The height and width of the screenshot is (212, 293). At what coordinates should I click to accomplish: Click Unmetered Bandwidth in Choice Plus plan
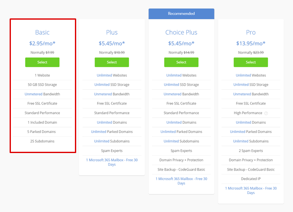181,94
